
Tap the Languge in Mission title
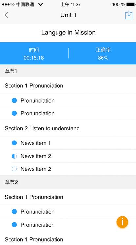pyautogui.click(x=68, y=33)
